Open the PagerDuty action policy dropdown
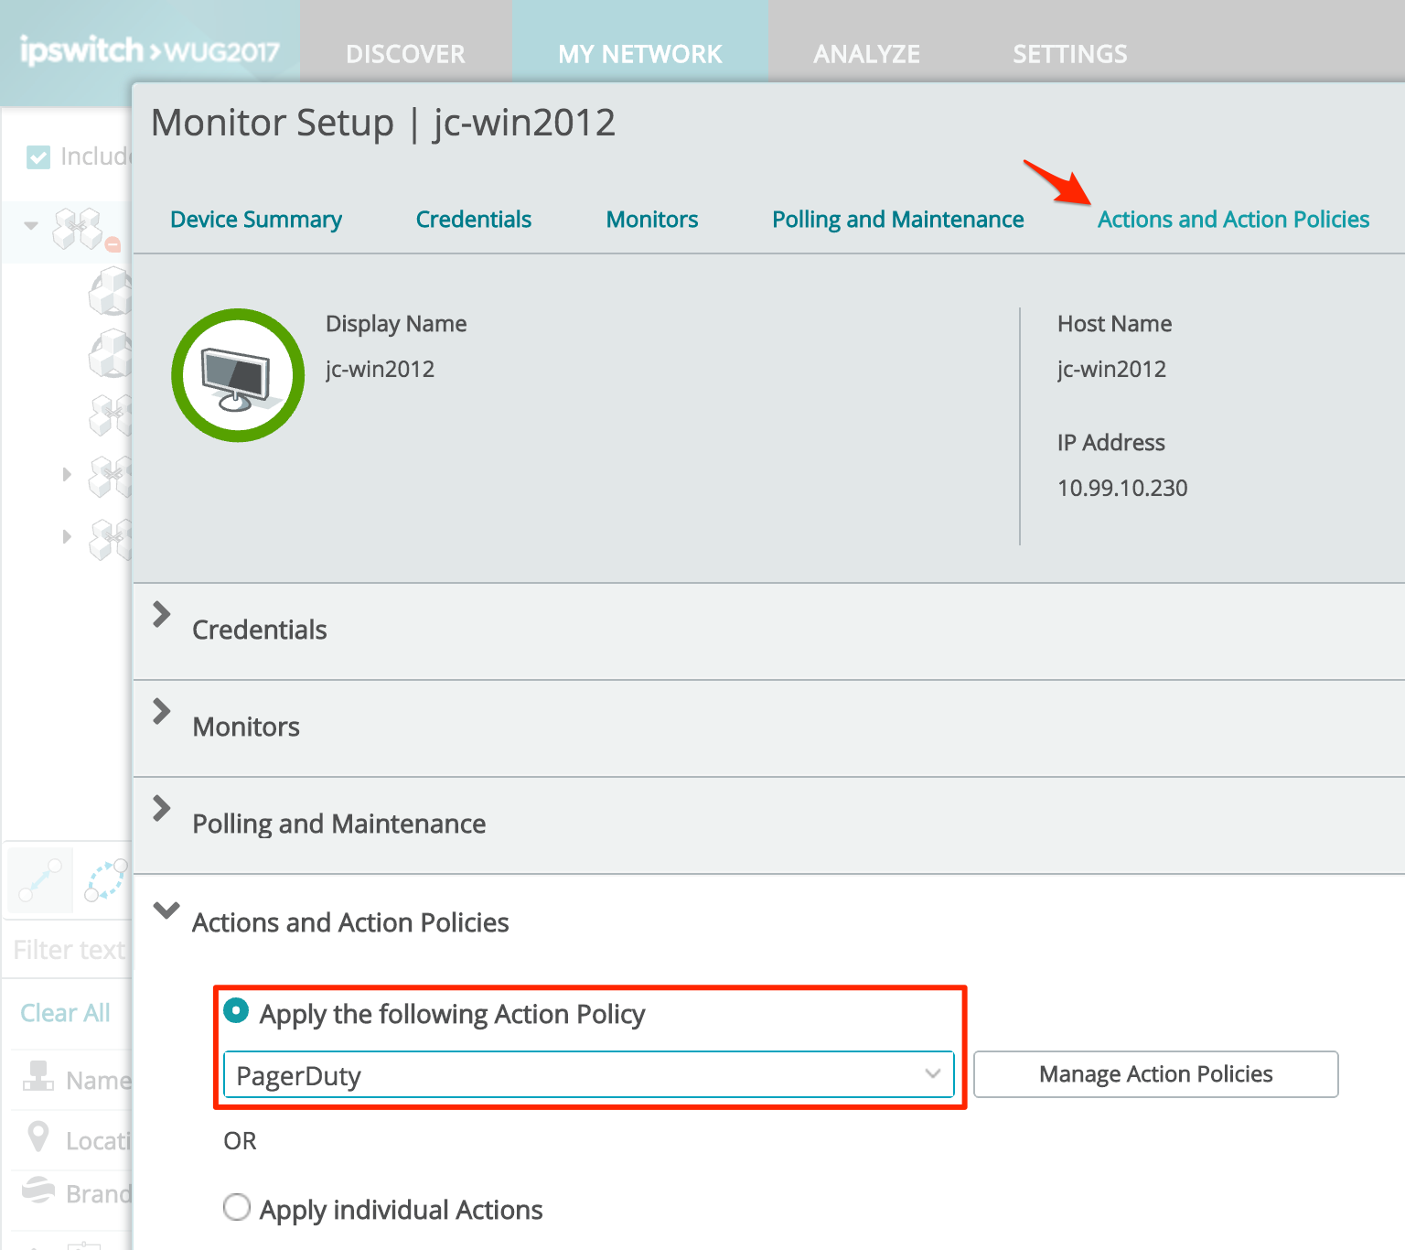The width and height of the screenshot is (1405, 1250). 588,1074
